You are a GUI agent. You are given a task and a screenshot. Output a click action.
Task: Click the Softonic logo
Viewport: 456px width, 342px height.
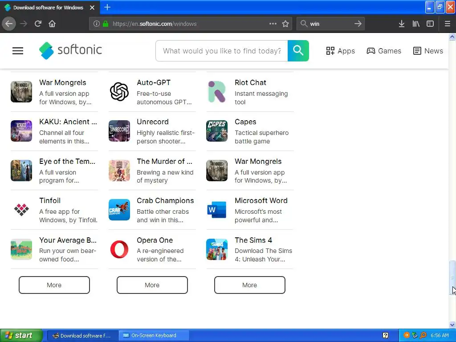point(70,51)
